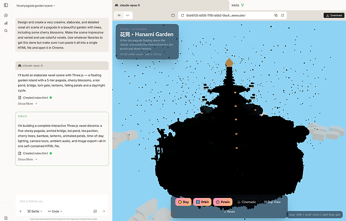Screen dimensions: 346x221
Task: Click the send arrow button
Action: tap(103, 211)
